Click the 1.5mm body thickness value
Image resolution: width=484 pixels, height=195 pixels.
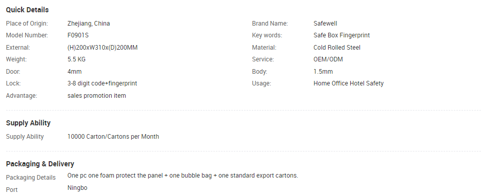pyautogui.click(x=323, y=72)
